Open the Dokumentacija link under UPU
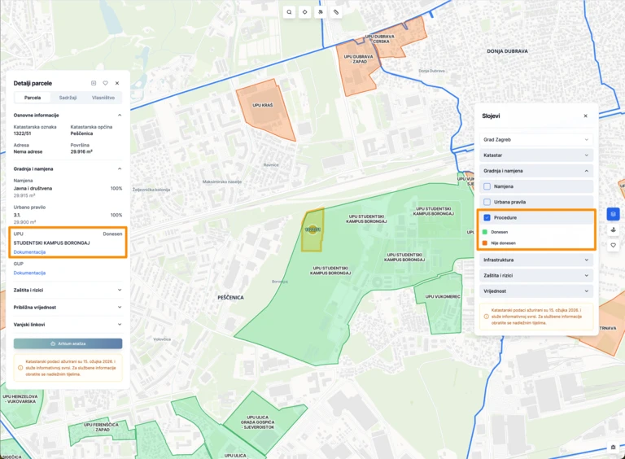The image size is (625, 459). (x=29, y=252)
